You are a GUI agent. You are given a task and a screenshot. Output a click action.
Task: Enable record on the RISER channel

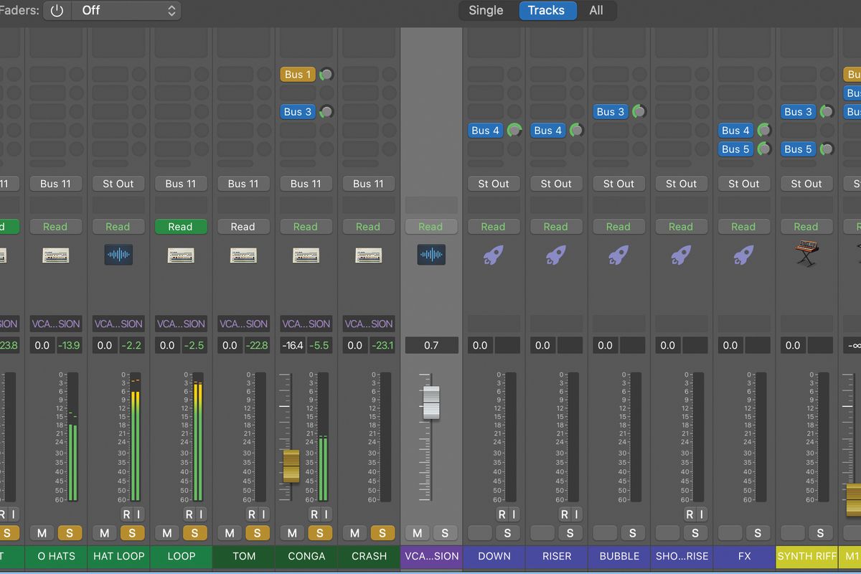(564, 514)
